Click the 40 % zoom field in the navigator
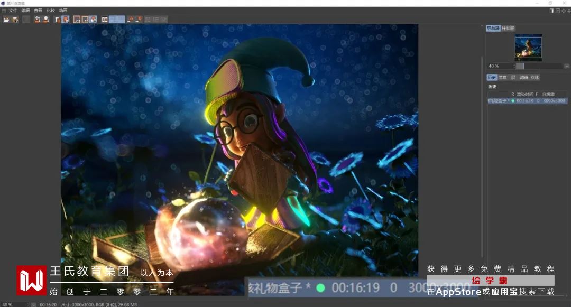This screenshot has height=307, width=571. pyautogui.click(x=500, y=66)
